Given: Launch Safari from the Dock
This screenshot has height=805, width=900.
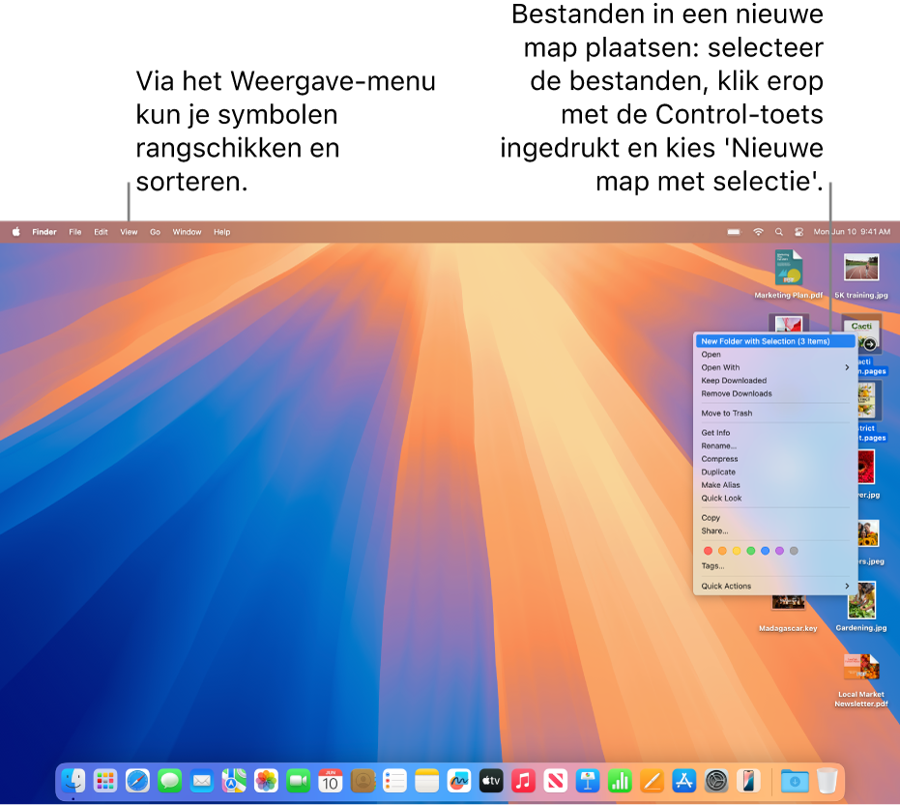Looking at the screenshot, I should (137, 781).
